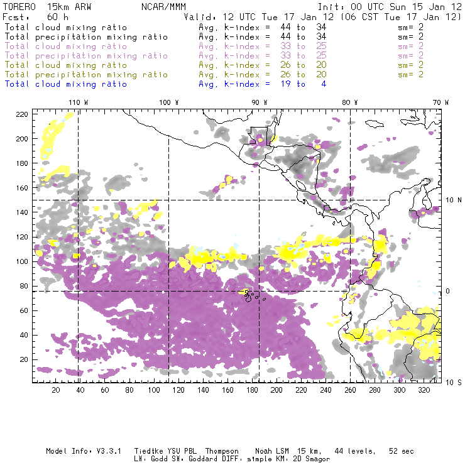Click the "100 W" longitude label
The width and height of the screenshot is (465, 465).
(169, 102)
